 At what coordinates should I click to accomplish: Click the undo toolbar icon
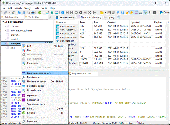pos(28,12)
